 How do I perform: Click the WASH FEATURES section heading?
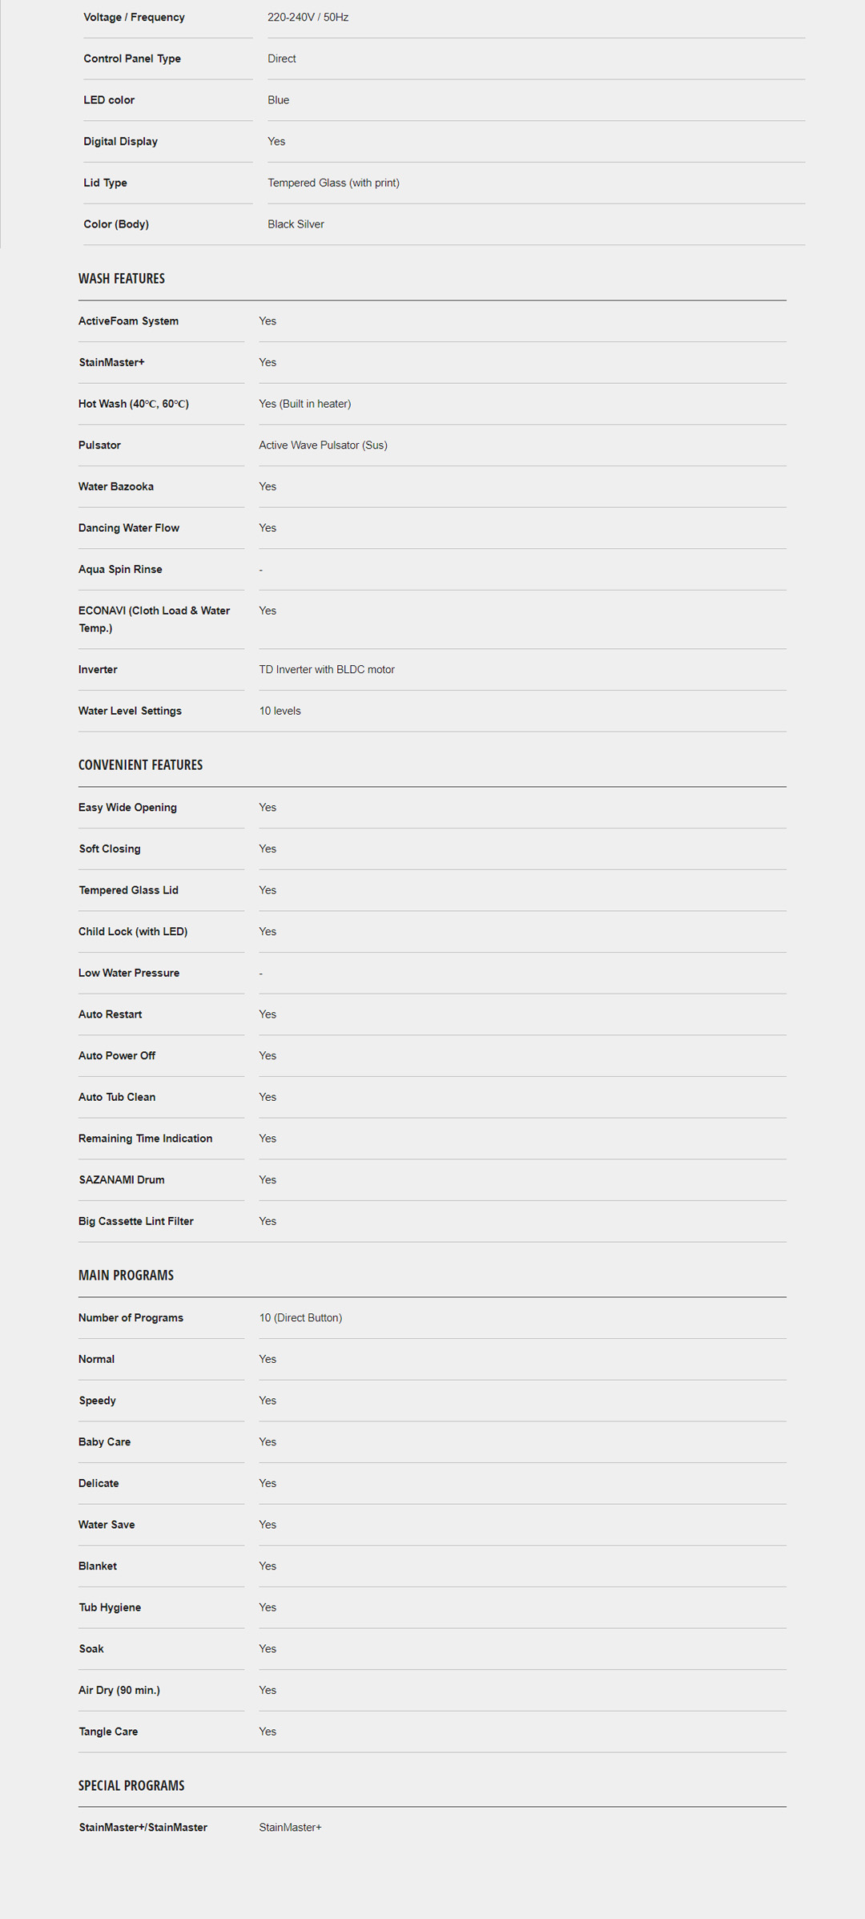coord(122,279)
